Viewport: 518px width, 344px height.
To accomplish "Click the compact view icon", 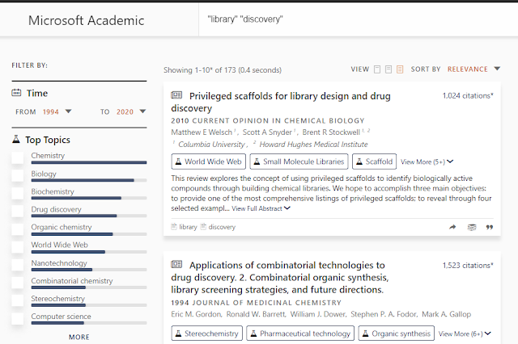I will tap(377, 69).
